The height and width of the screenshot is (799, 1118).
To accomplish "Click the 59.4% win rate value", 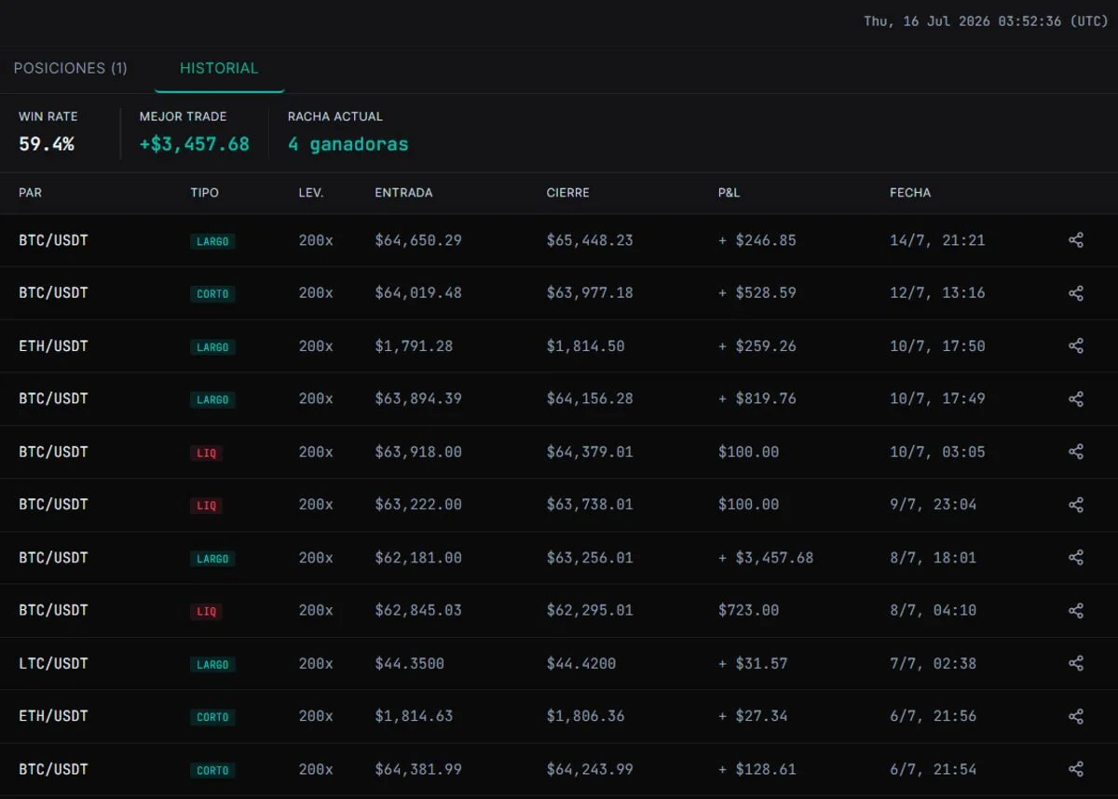I will [47, 144].
